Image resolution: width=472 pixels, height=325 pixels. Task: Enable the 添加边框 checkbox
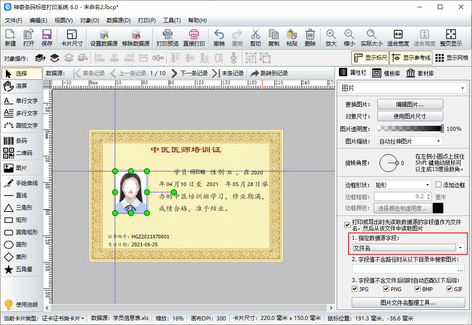[438, 185]
